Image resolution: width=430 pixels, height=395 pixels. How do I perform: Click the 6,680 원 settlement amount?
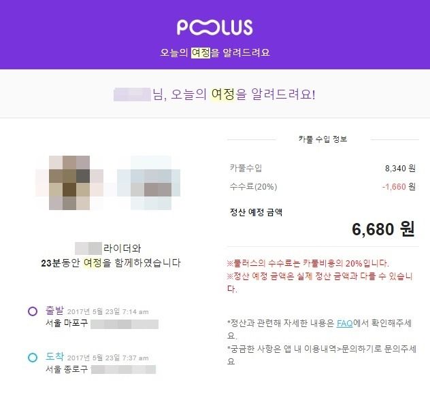click(383, 229)
